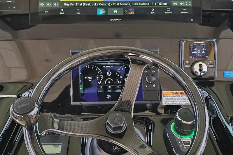Open the Info menu on the Garmin
The image size is (233, 155).
(x=78, y=11)
